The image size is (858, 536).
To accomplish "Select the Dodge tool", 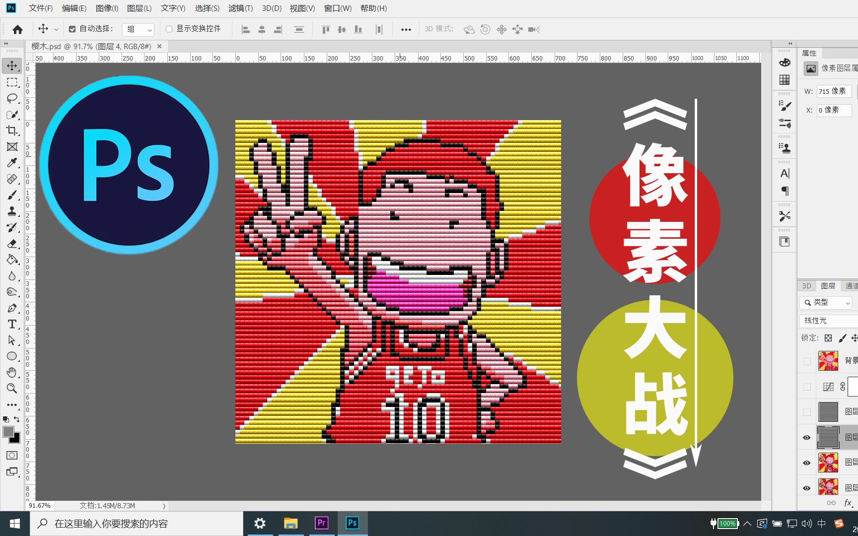I will pos(12,292).
